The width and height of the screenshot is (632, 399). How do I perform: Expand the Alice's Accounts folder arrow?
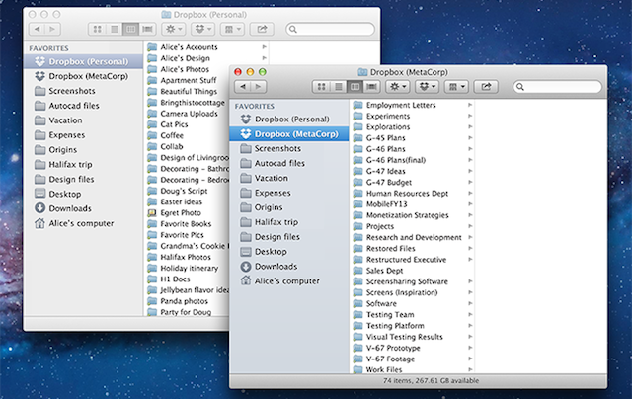click(264, 47)
